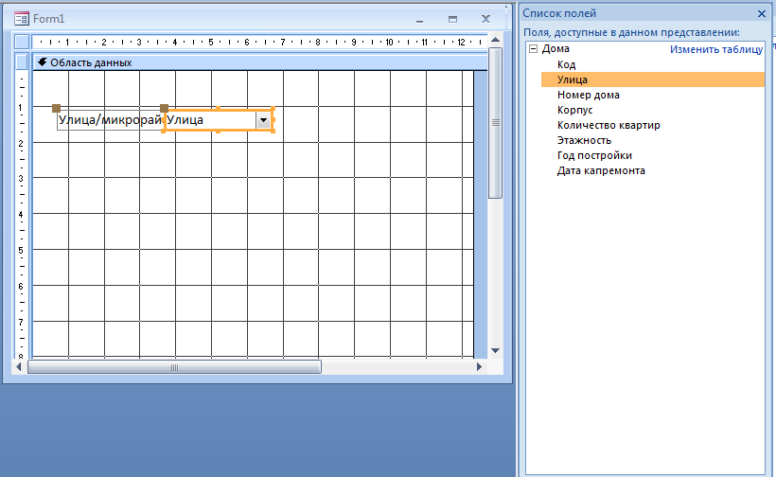Select the Номер дома field

(x=589, y=95)
